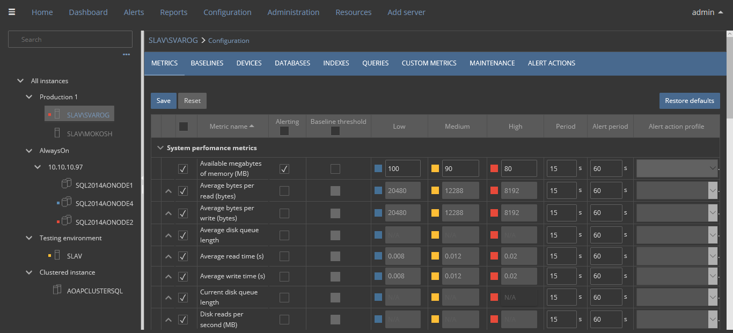Viewport: 733px width, 333px height.
Task: Switch to the BASELINES tab
Action: pos(207,63)
